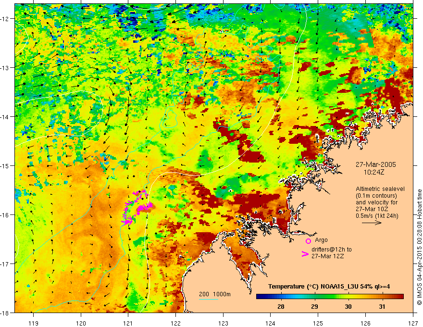Click the '200 1000m' depth contour label
Image resolution: width=423 pixels, height=327 pixels.
[215, 294]
